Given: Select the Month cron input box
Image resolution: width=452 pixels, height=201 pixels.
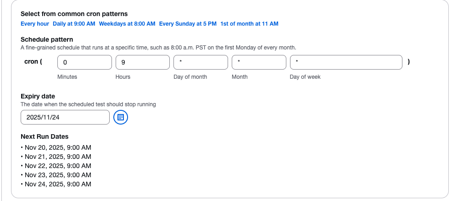Looking at the screenshot, I should [x=259, y=62].
